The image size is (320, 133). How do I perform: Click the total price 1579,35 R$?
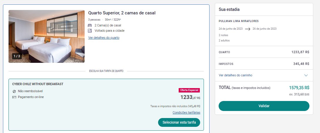(299, 88)
